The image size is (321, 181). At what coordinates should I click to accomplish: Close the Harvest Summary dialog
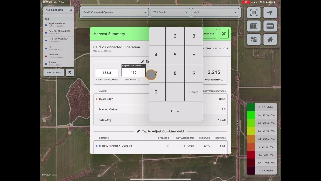(x=224, y=34)
